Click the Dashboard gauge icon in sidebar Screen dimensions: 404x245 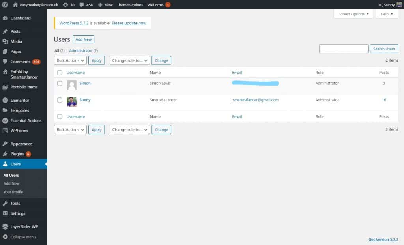click(x=5, y=18)
